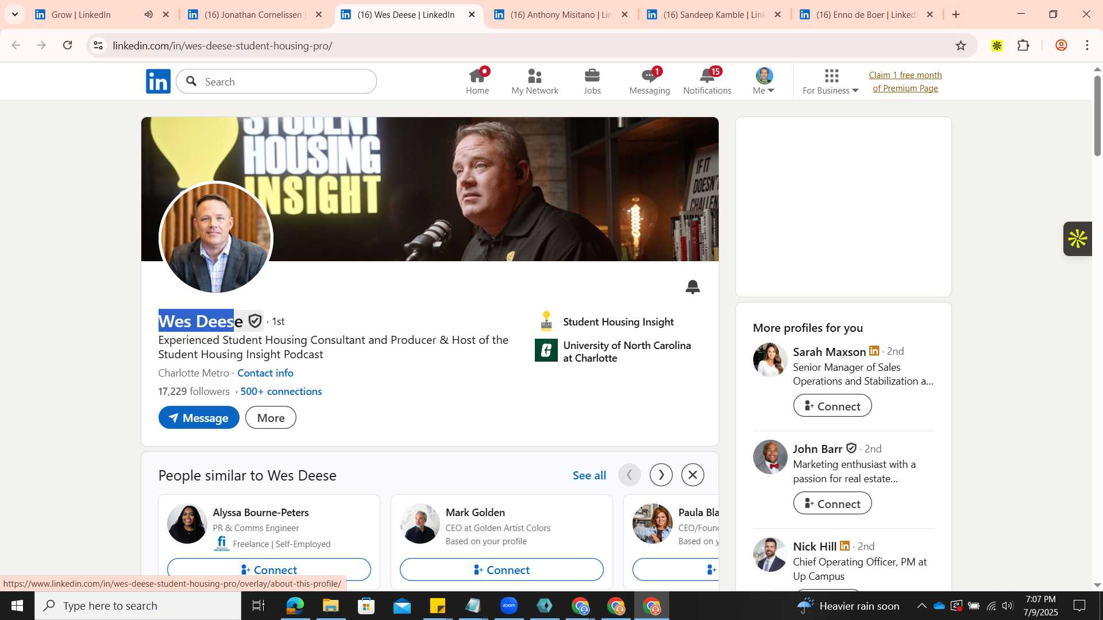Open Jobs briefcase icon
1103x620 pixels.
(x=592, y=81)
